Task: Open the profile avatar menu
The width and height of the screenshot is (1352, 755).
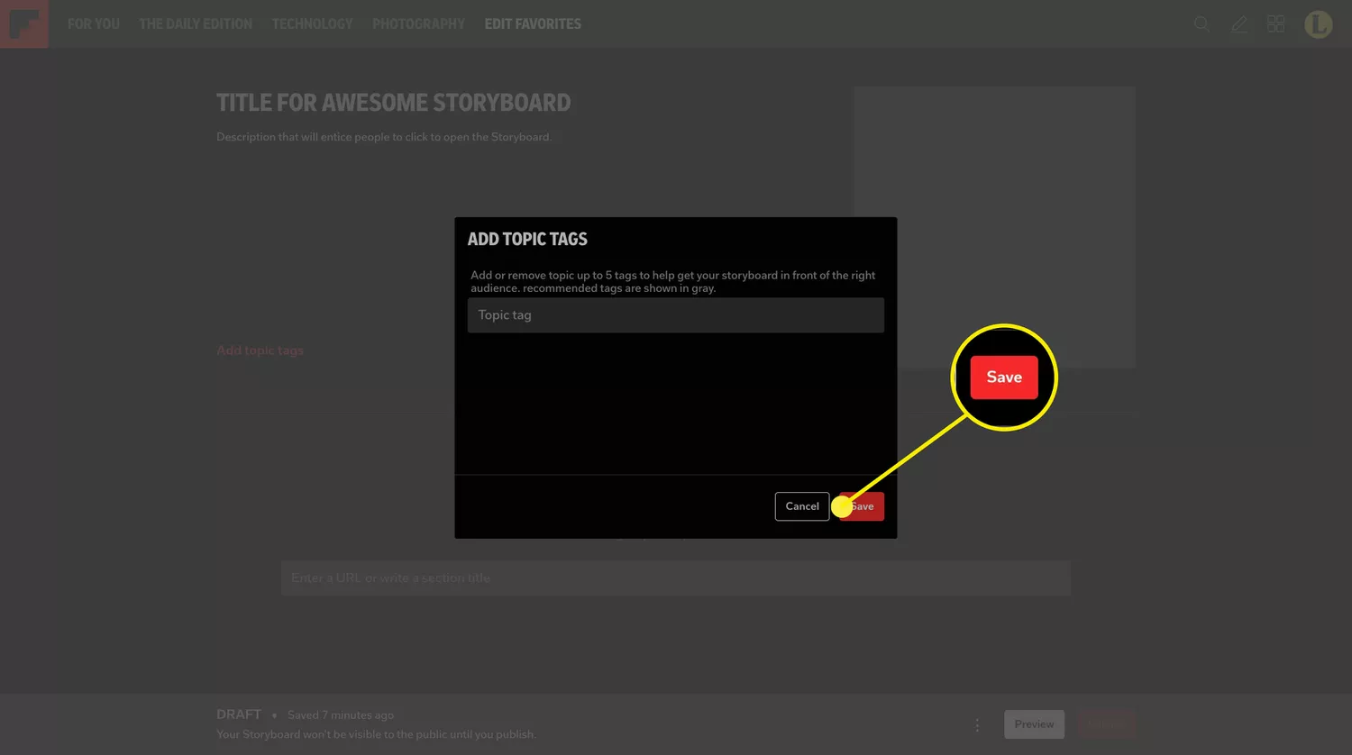Action: click(1318, 24)
